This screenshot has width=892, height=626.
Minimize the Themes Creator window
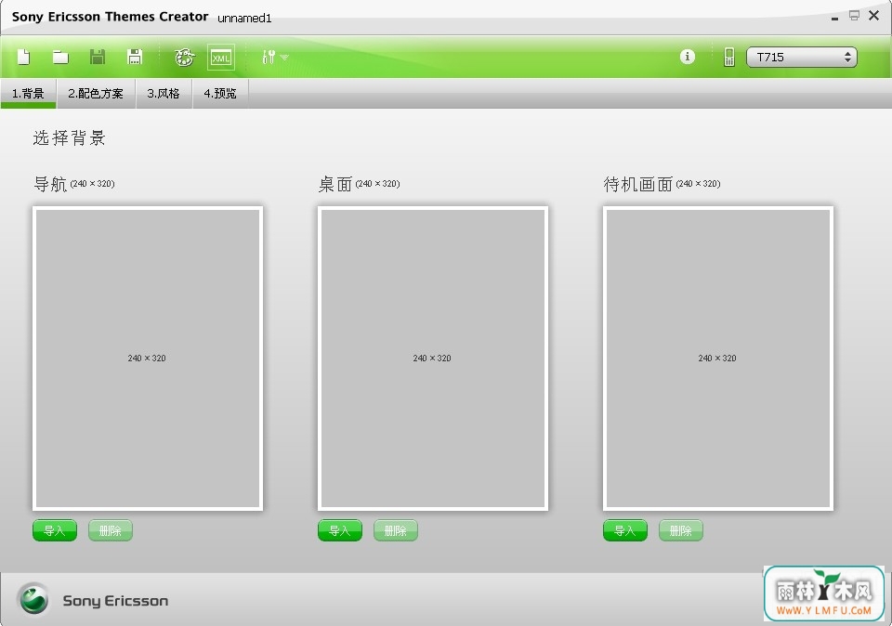(834, 19)
